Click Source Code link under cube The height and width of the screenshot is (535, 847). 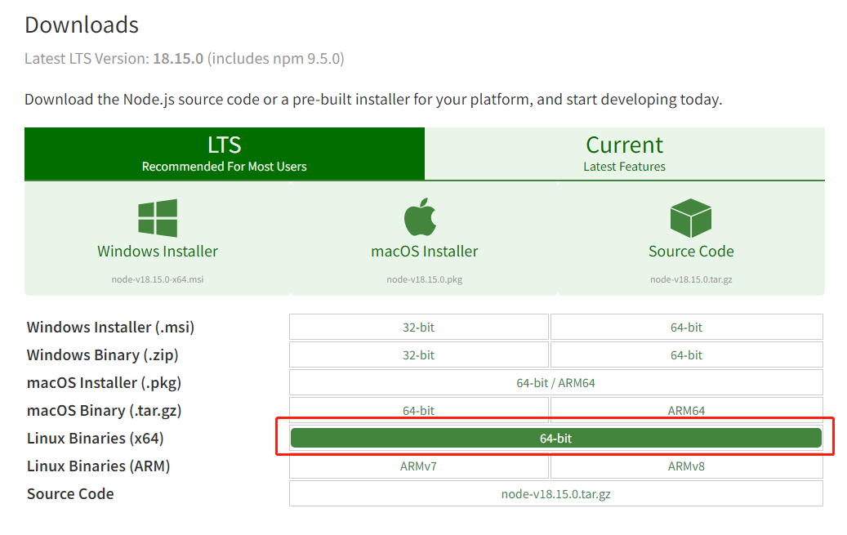pos(691,252)
